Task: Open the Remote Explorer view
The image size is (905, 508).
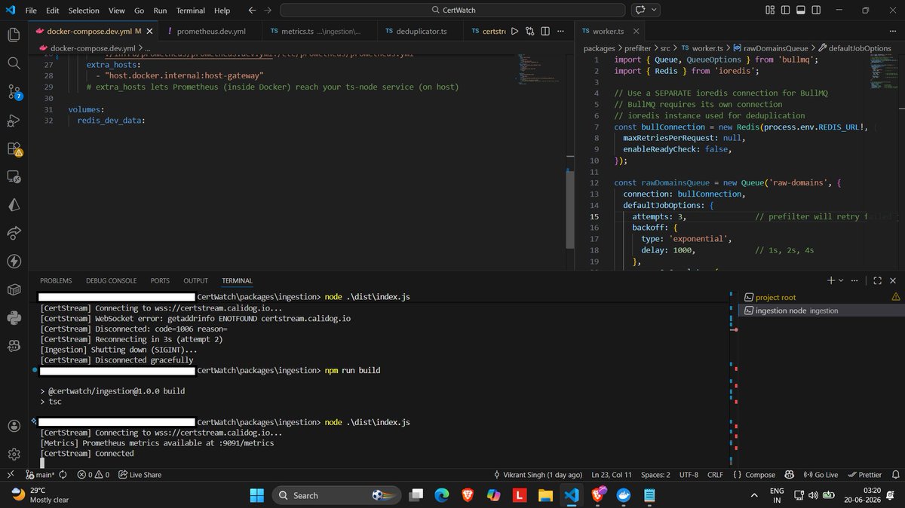Action: pyautogui.click(x=14, y=176)
